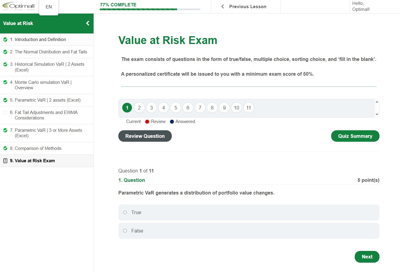Collapse the Value at Risk sidebar chevron
Screen dimensions: 400x272
[88, 23]
